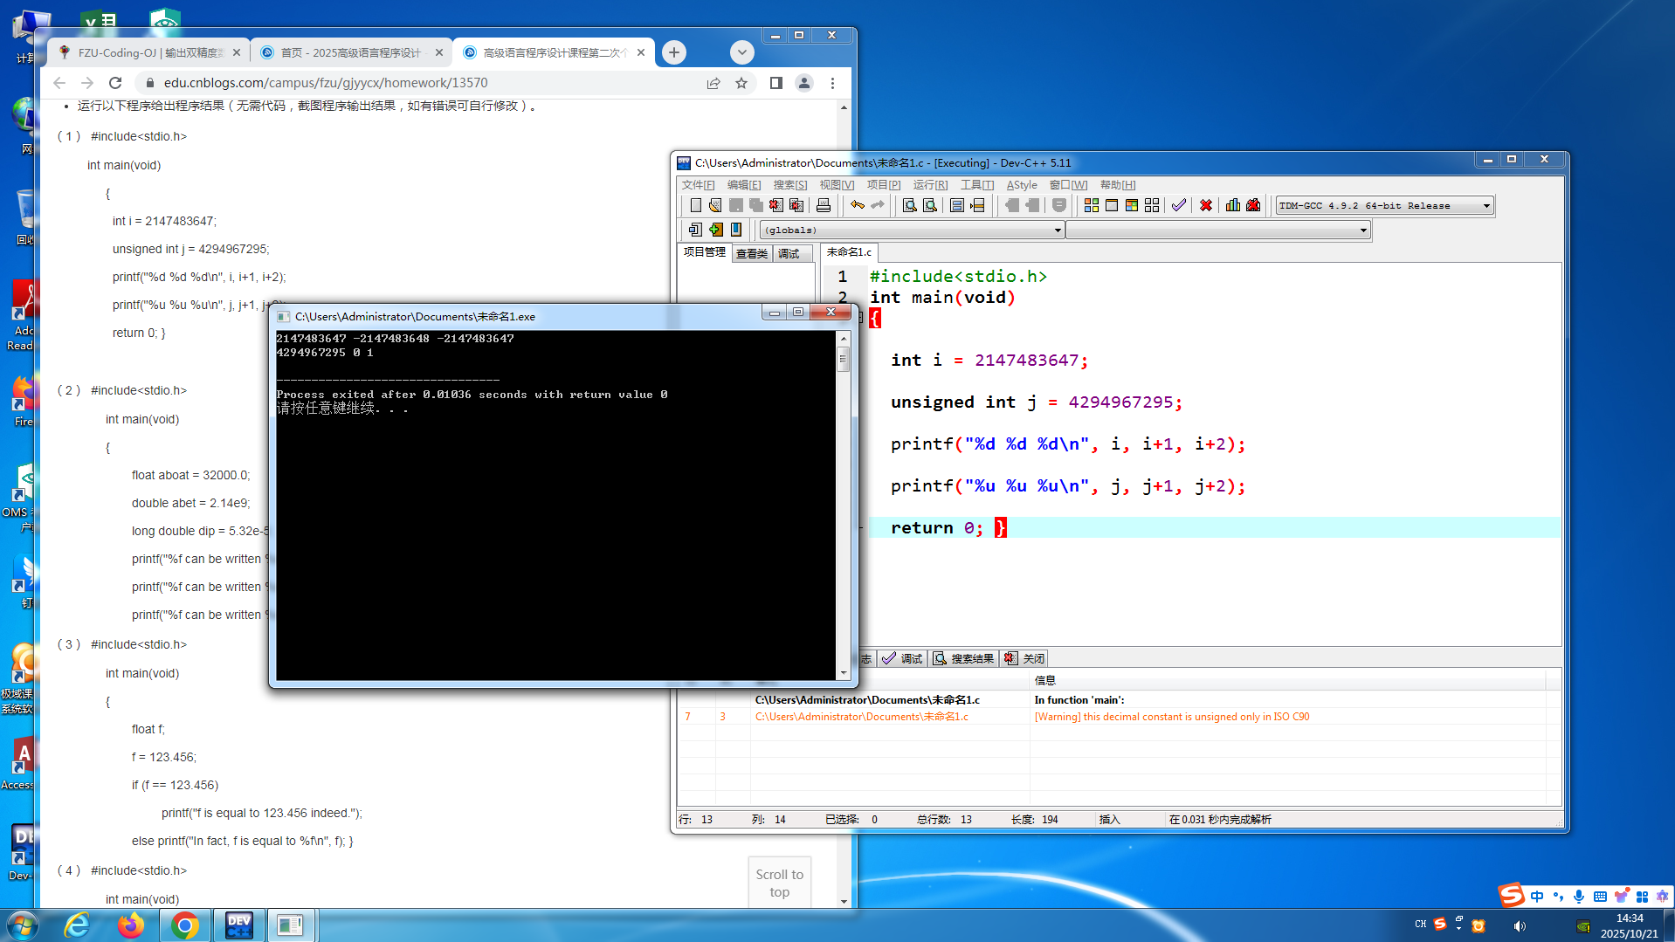1675x942 pixels.
Task: Click the Share icon in Chrome address bar
Action: [x=713, y=83]
